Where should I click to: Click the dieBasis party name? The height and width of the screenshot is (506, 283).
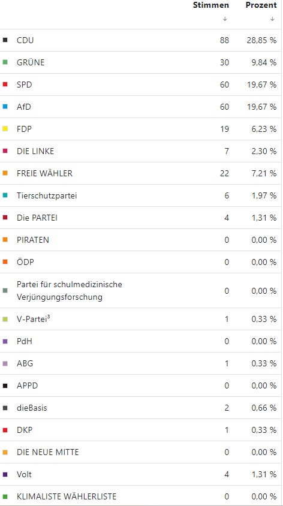tap(32, 408)
